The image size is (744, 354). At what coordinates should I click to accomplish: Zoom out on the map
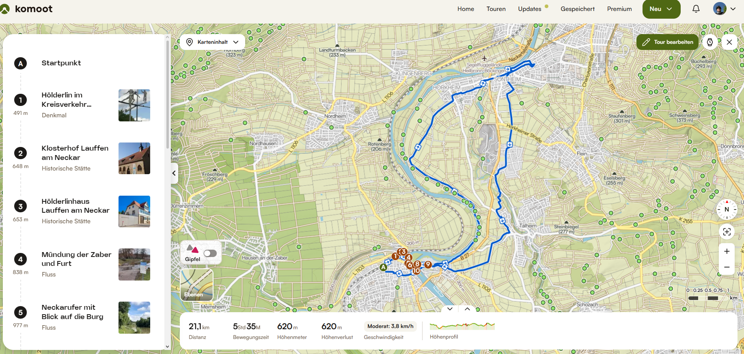[x=727, y=267]
